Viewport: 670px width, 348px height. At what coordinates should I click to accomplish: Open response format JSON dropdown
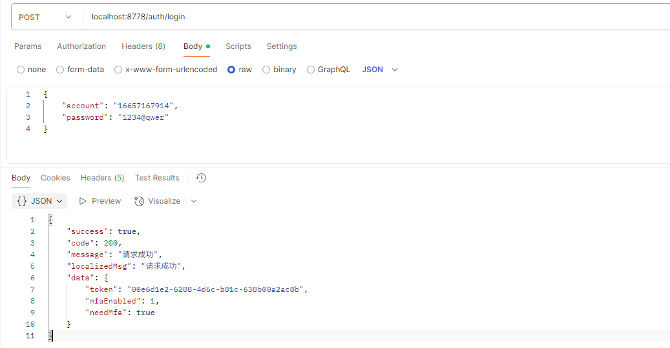[x=39, y=201]
